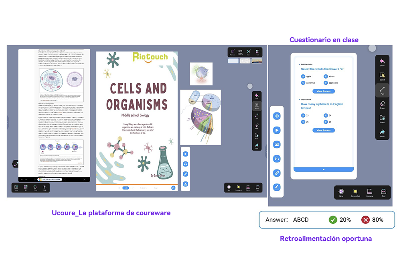This screenshot has width=401, height=265.
Task: Open Camera in the quiz panel bottom bar
Action: click(370, 193)
